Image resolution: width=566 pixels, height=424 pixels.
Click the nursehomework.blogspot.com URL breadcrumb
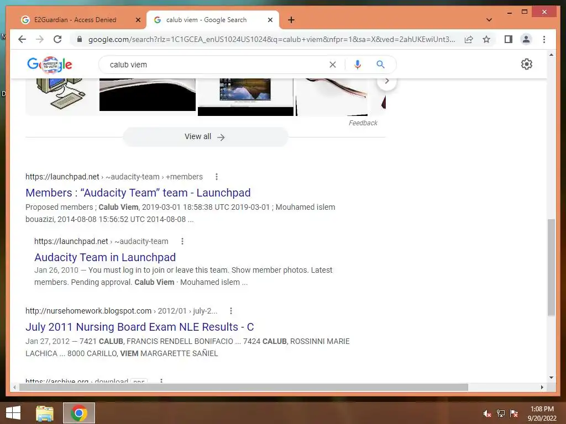pyautogui.click(x=121, y=311)
